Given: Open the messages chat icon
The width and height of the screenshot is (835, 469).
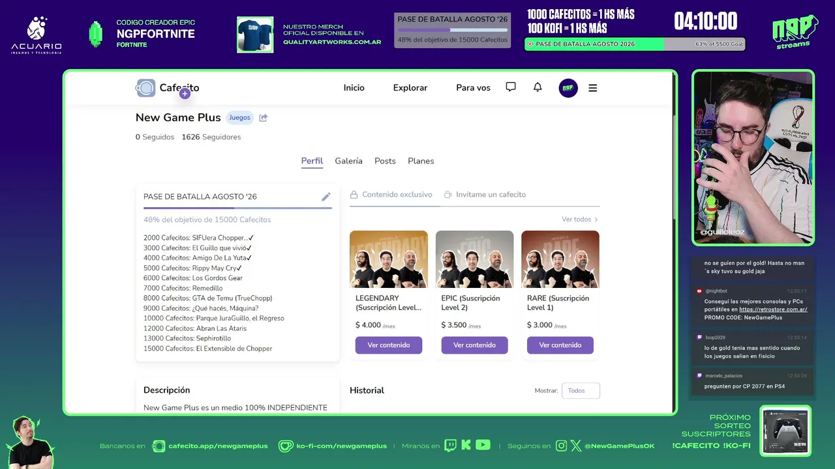Looking at the screenshot, I should click(511, 87).
